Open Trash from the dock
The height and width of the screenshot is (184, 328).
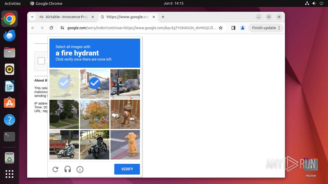tap(9, 158)
